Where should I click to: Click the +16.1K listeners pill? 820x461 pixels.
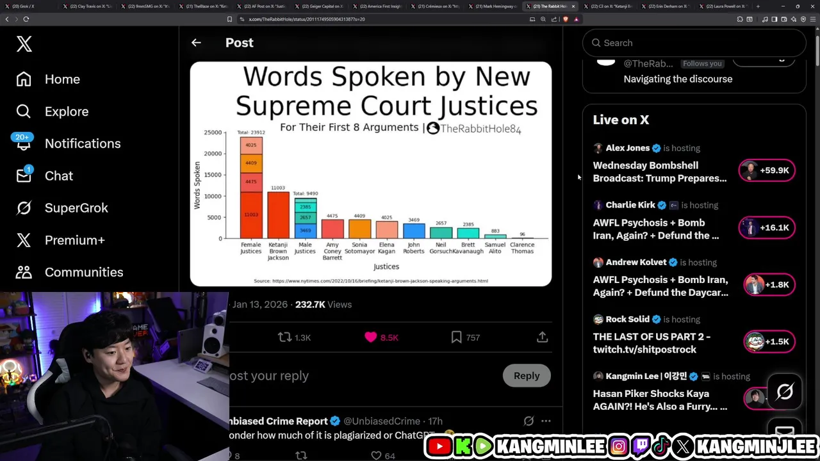[x=767, y=227]
